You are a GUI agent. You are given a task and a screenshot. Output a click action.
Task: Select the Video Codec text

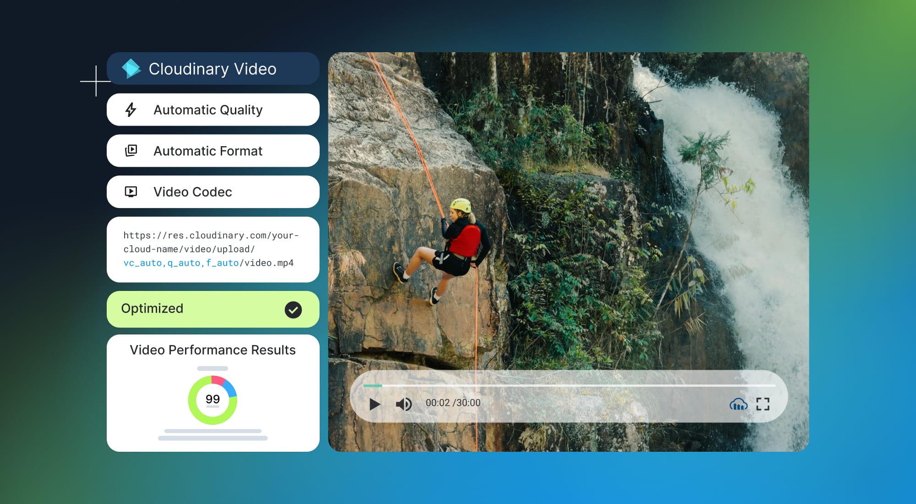tap(193, 192)
